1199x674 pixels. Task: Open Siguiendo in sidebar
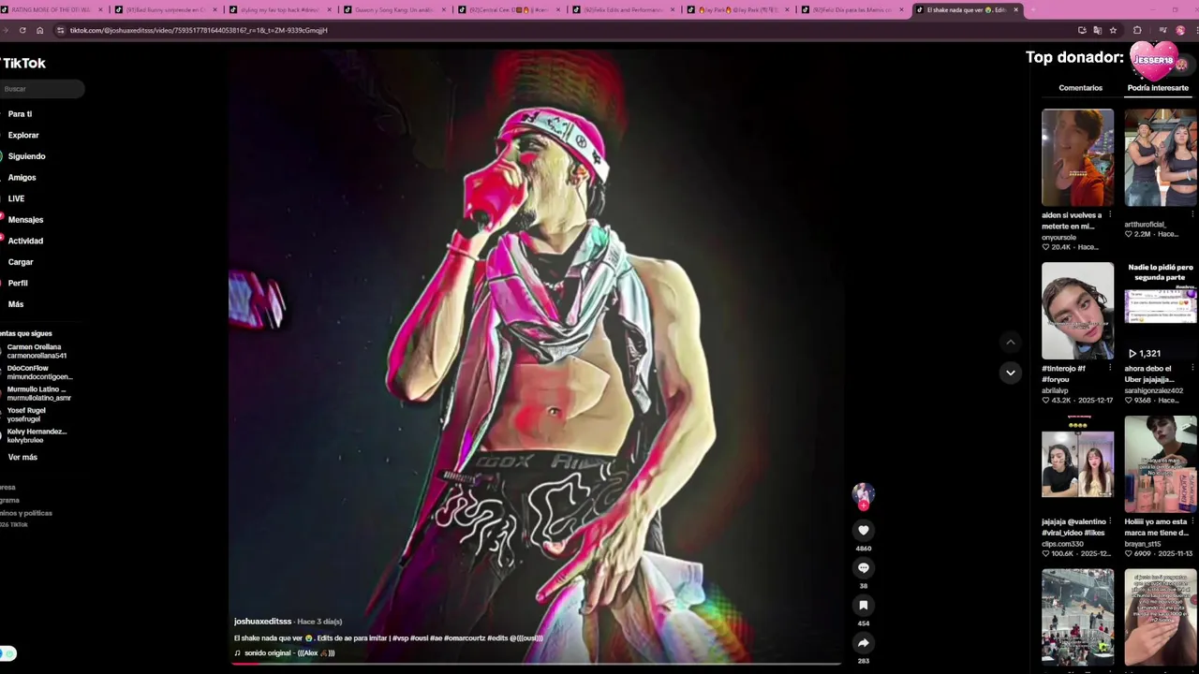[x=26, y=156]
